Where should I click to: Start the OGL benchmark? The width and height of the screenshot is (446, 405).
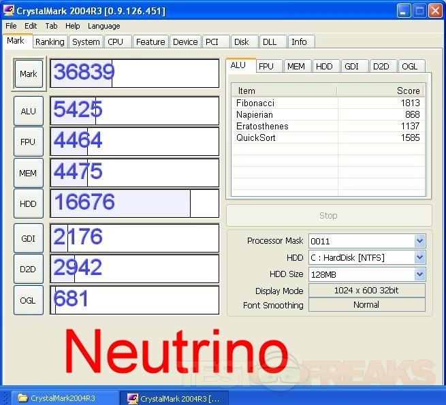click(29, 299)
